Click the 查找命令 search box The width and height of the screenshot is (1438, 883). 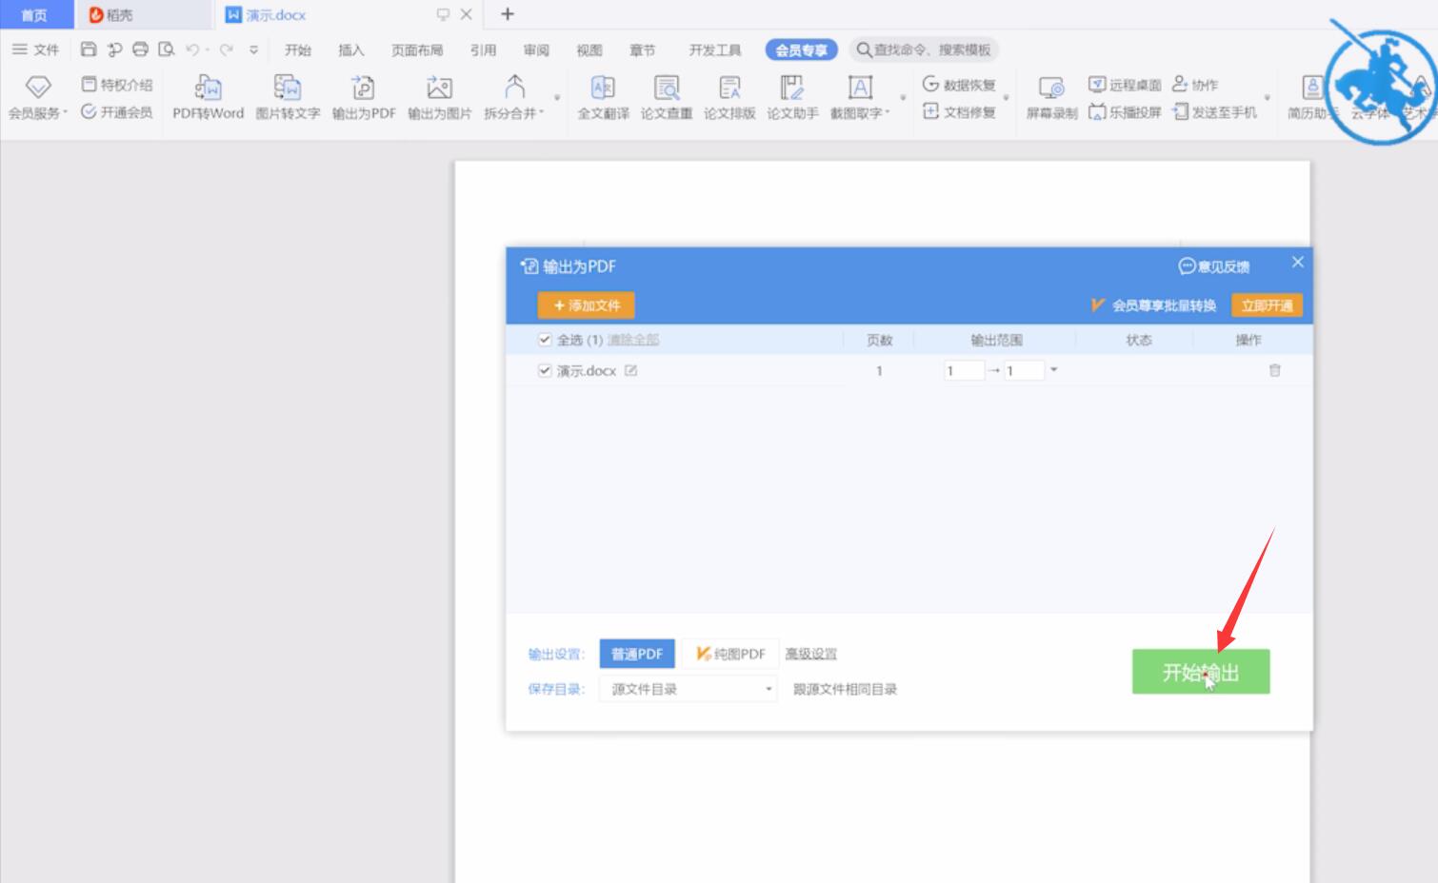(924, 49)
